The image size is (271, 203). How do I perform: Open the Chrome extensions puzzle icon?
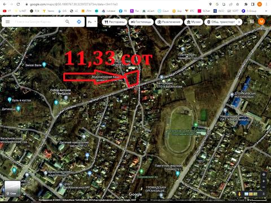[246, 4]
